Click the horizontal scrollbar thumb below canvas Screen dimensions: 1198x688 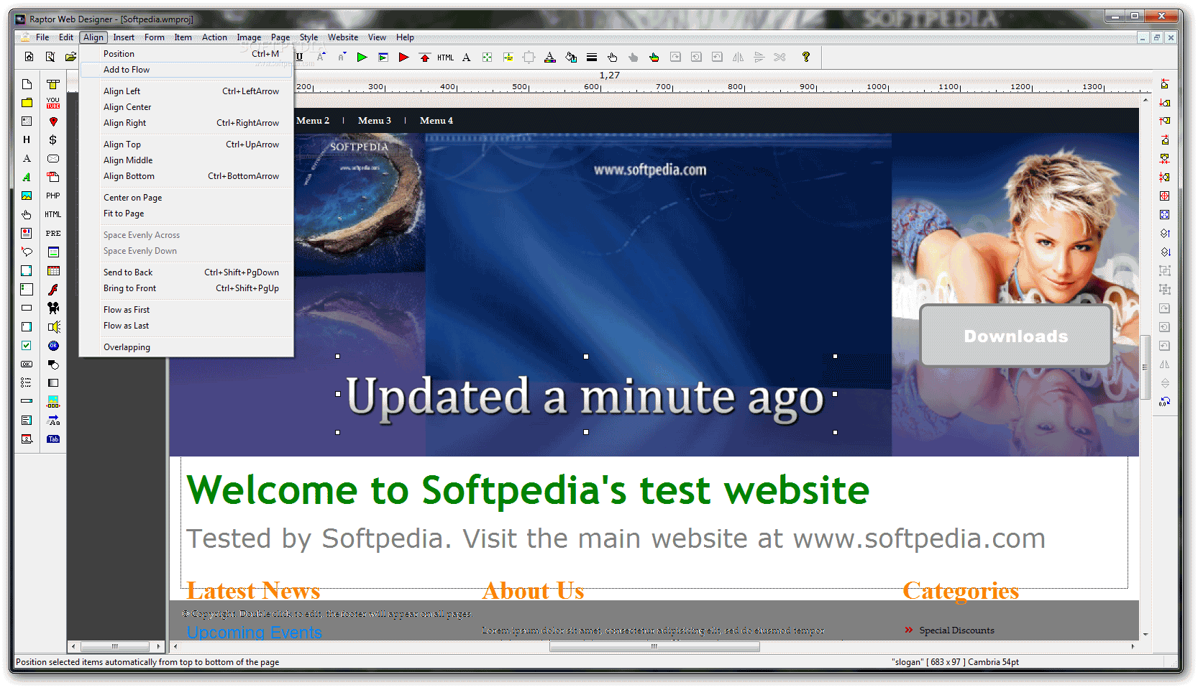click(654, 646)
